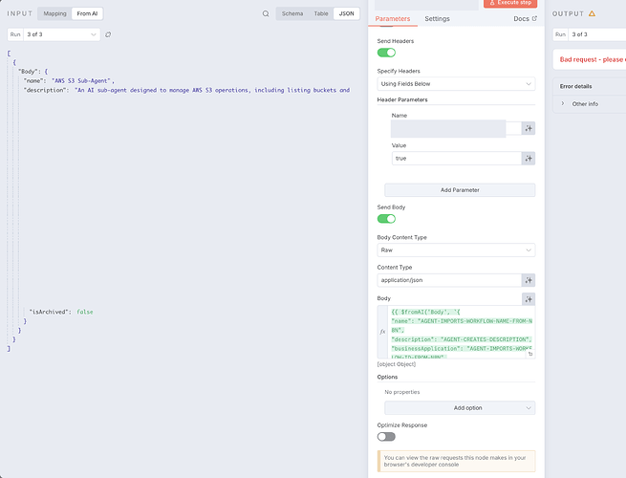626x478 pixels.
Task: Click the AI sparkle icon next to header Value field
Action: [x=529, y=159]
